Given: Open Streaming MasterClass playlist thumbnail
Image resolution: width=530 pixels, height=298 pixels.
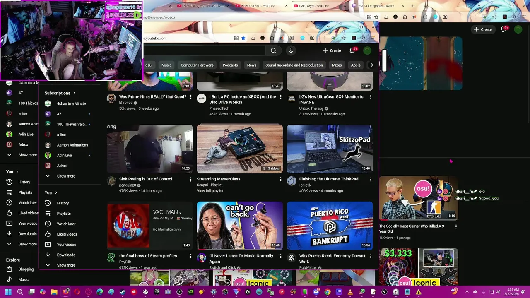Looking at the screenshot, I should [x=240, y=149].
